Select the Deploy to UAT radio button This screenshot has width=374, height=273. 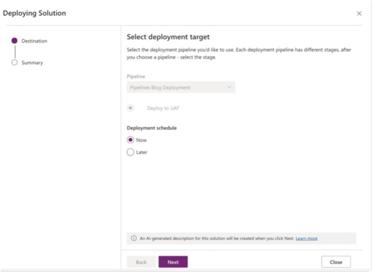130,108
